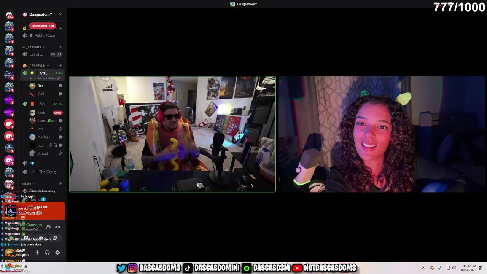Toggle noise suppression in voice panel
This screenshot has height=274, width=487.
click(48, 227)
